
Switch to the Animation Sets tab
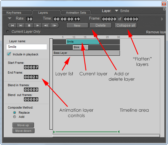pyautogui.click(x=76, y=13)
